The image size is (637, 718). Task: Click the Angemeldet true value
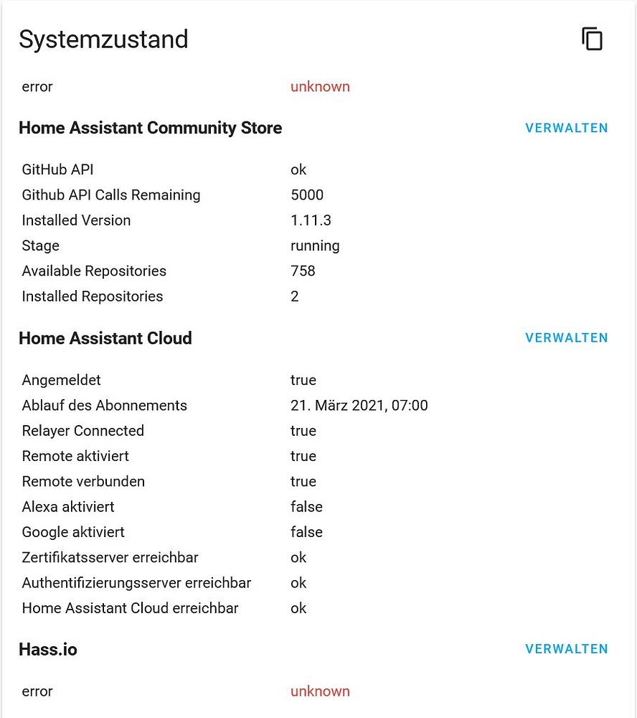pos(303,380)
